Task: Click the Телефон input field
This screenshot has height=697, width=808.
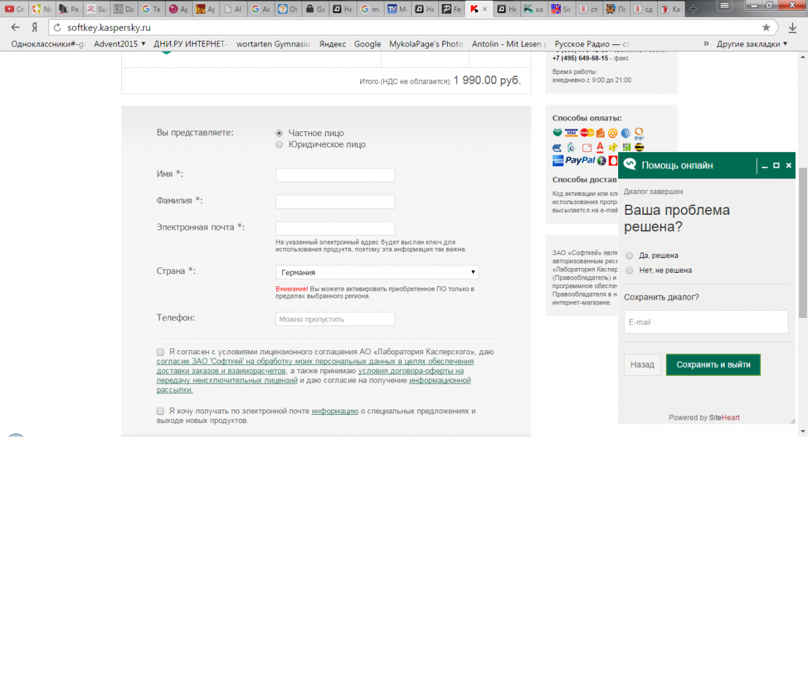Action: [335, 319]
